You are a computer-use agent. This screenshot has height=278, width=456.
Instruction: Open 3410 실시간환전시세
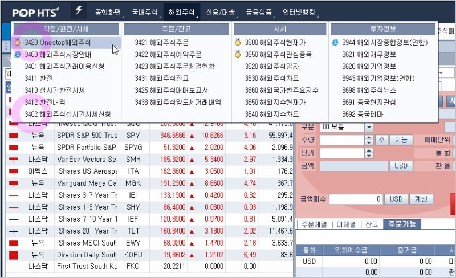coord(55,90)
